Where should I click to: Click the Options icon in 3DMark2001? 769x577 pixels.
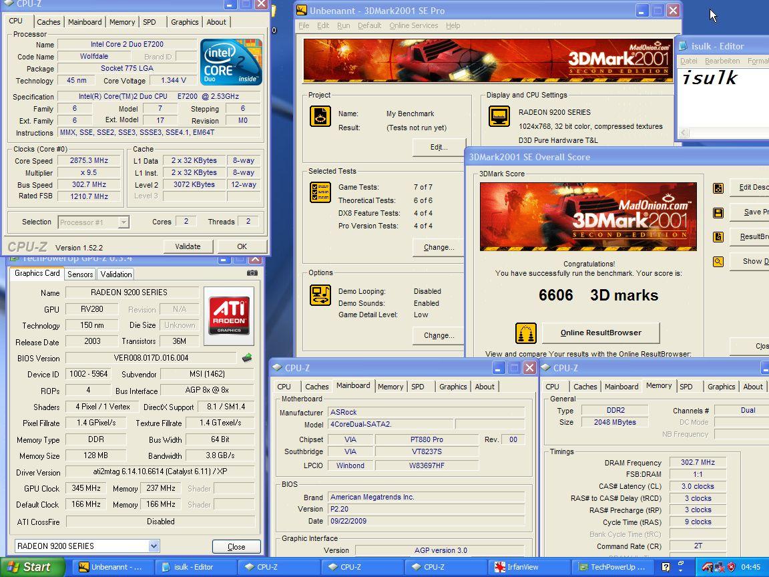coord(320,295)
